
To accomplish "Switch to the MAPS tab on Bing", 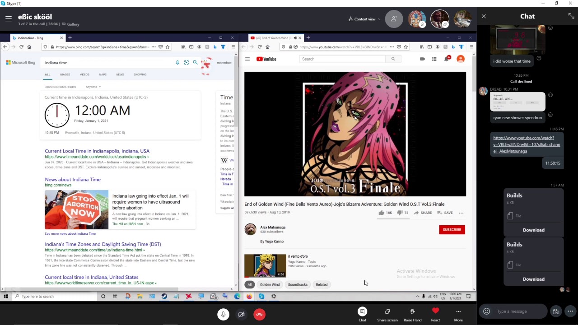I will (103, 74).
